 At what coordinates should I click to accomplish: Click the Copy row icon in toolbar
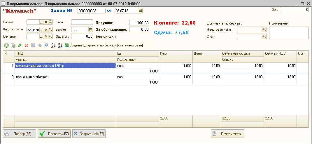13,45
